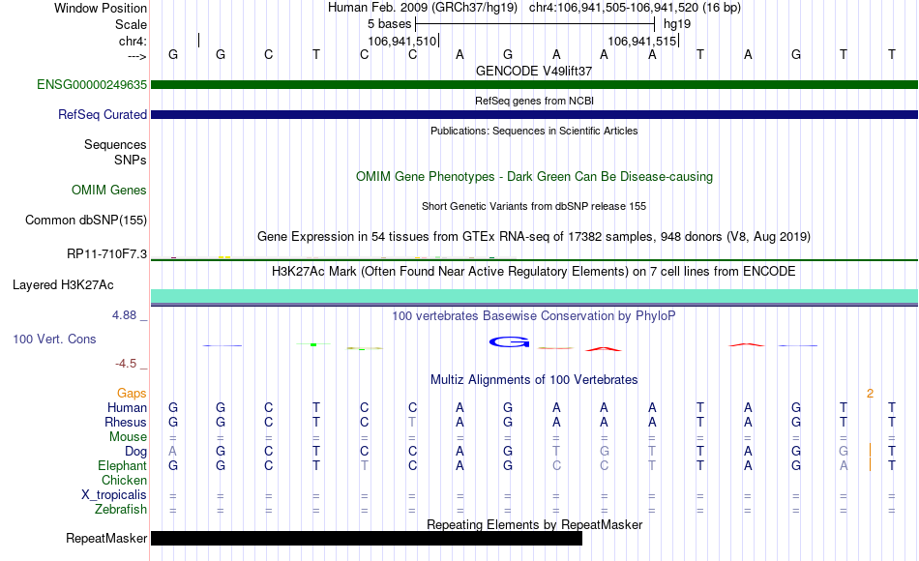Click the black RepeatMasker element bar
The image size is (919, 561).
367,538
